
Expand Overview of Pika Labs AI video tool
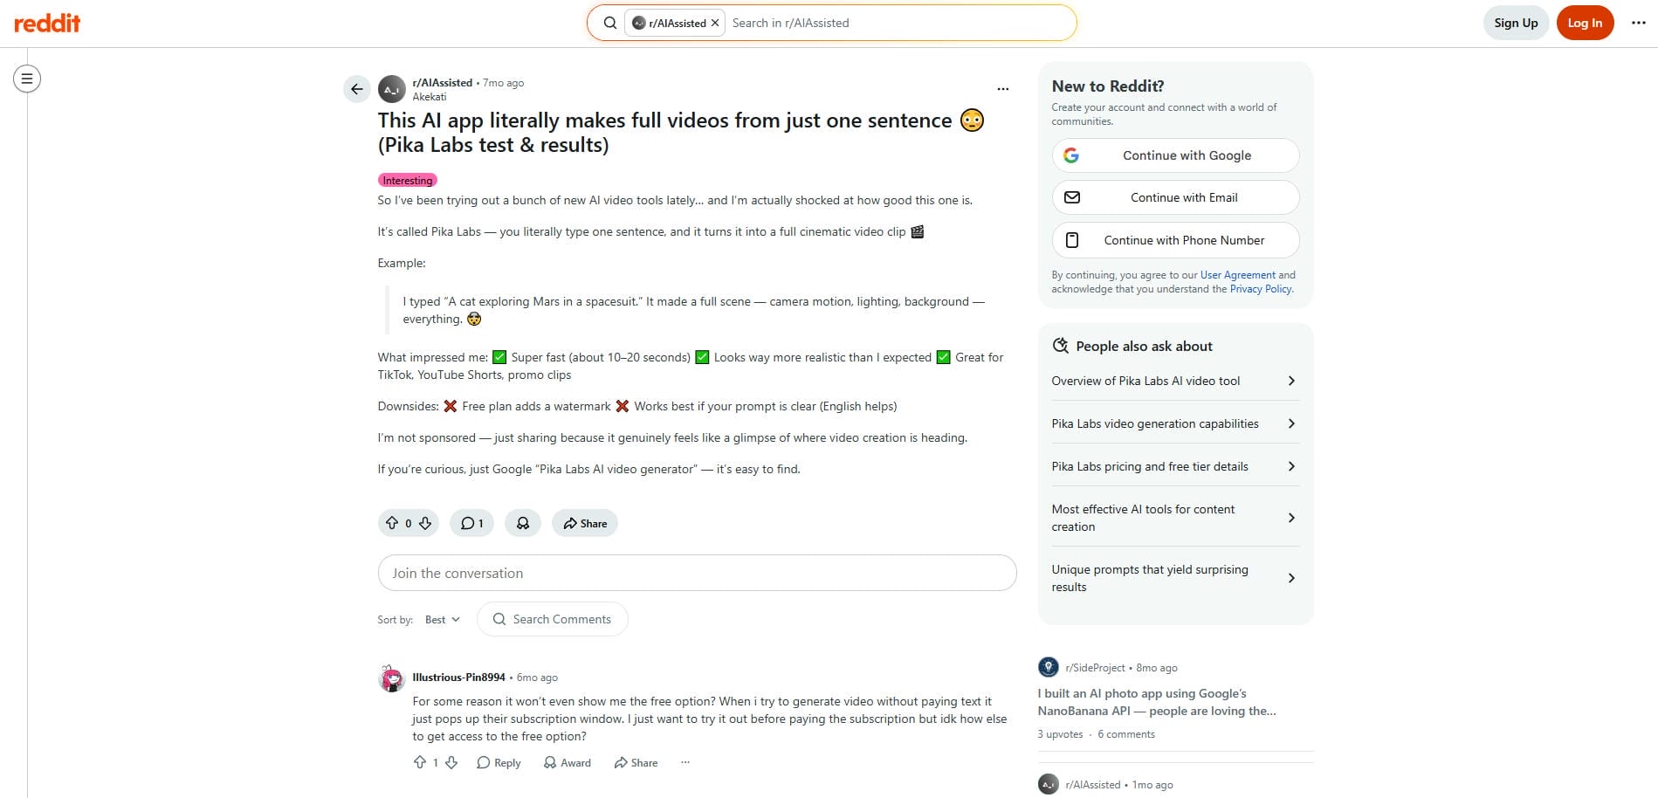1175,381
